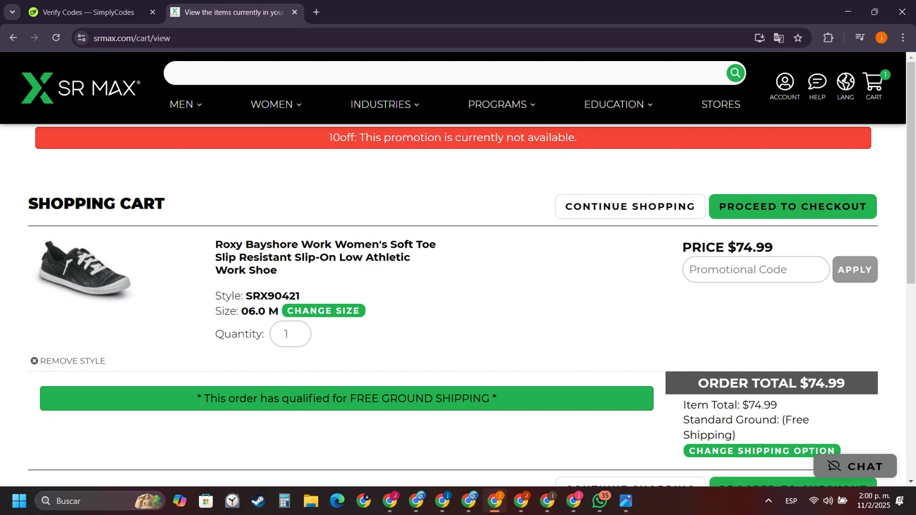Expand the INDUSTRIES menu
This screenshot has height=515, width=916.
click(x=385, y=104)
